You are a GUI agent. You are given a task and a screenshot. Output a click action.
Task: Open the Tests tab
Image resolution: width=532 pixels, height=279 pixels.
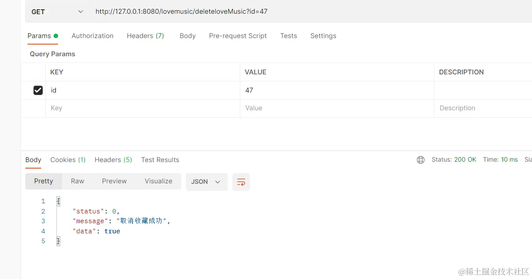(x=289, y=36)
